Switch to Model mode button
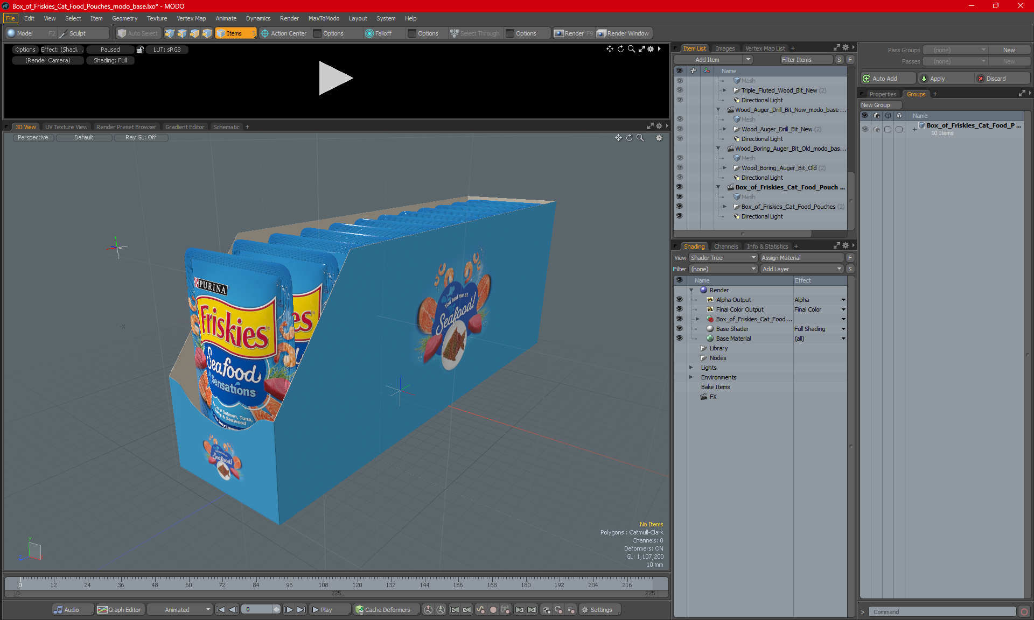The image size is (1034, 620). 31,33
